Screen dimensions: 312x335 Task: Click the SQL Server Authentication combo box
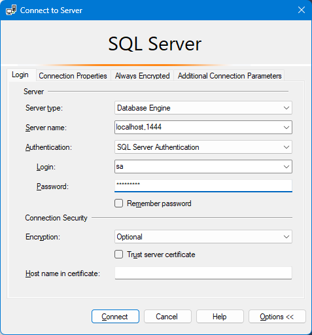tap(203, 147)
